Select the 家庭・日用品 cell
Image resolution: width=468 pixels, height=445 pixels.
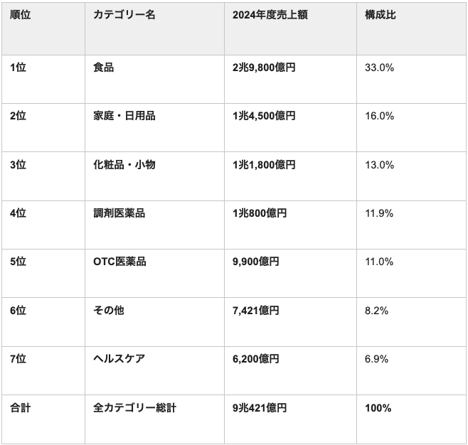154,128
